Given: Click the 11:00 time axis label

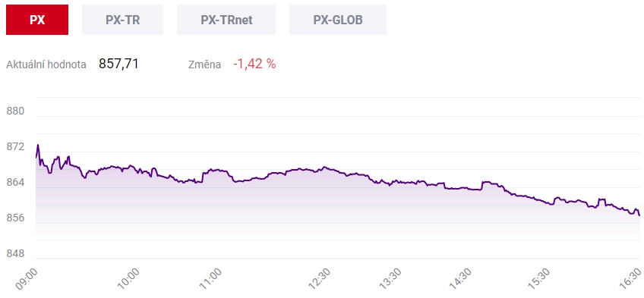Looking at the screenshot, I should [212, 278].
